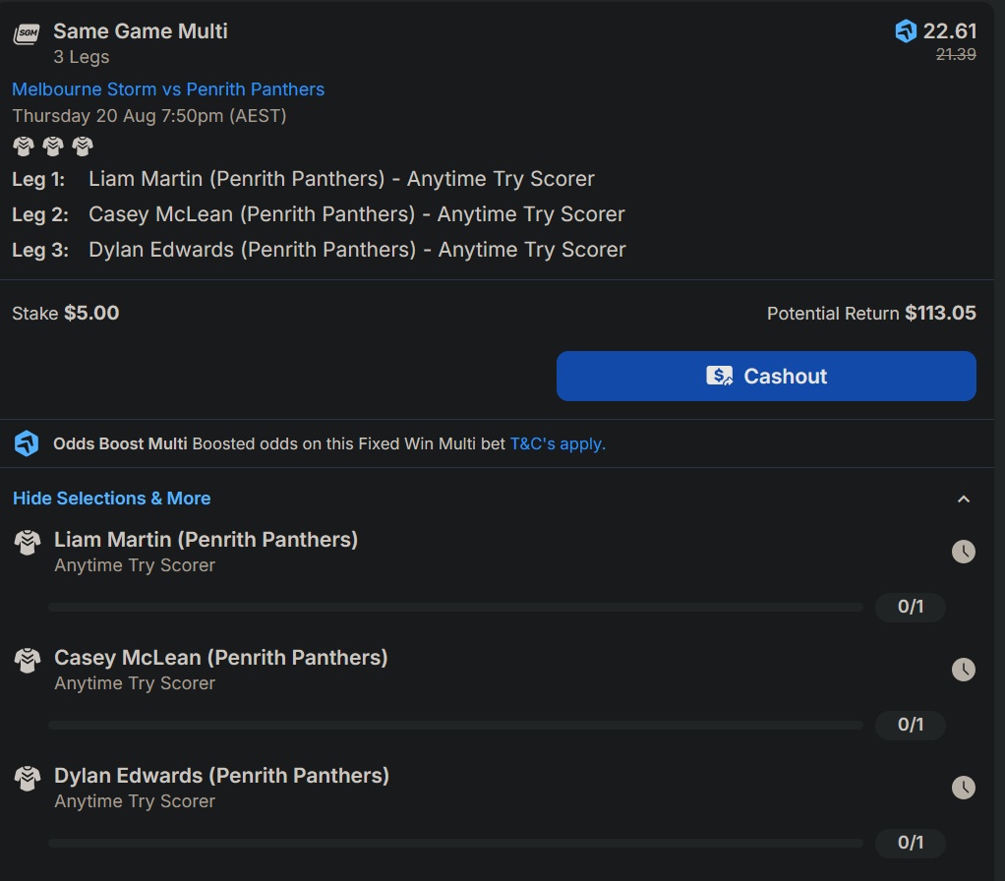Image resolution: width=1005 pixels, height=881 pixels.
Task: Collapse selections with the chevron arrow
Action: tap(964, 499)
